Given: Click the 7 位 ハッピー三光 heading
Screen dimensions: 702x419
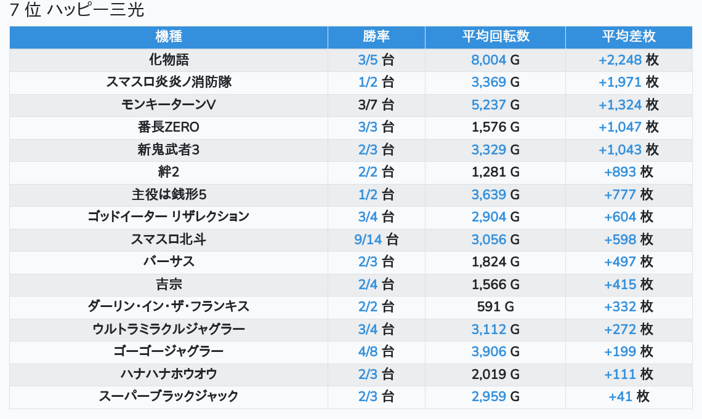Looking at the screenshot, I should [77, 10].
